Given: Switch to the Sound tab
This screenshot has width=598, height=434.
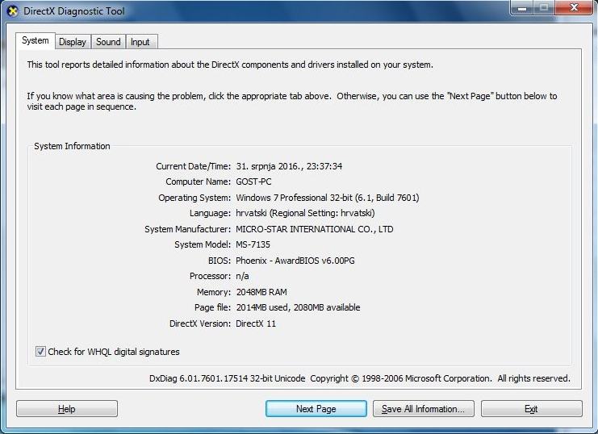Looking at the screenshot, I should [108, 42].
